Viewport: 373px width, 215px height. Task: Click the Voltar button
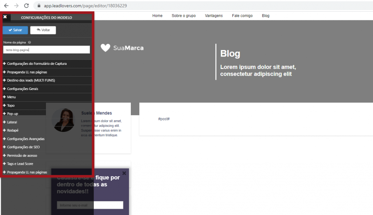coord(43,30)
